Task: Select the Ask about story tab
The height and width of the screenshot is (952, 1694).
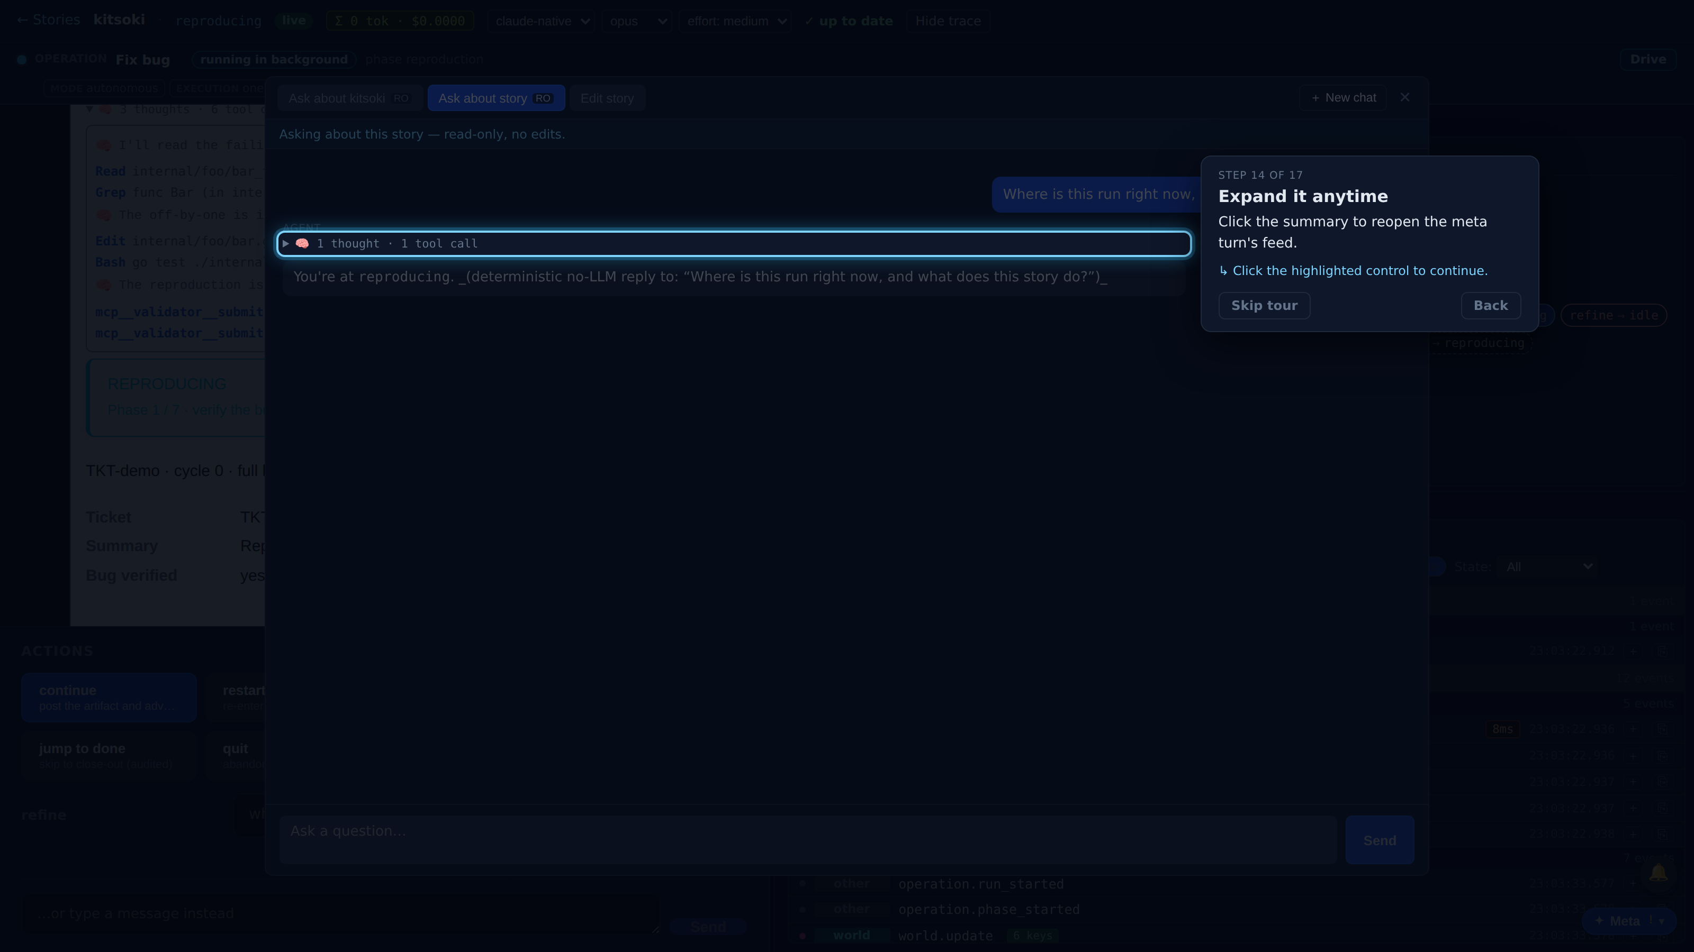Action: 496,98
